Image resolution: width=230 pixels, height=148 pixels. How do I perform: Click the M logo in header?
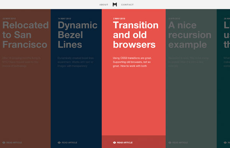pos(115,5)
